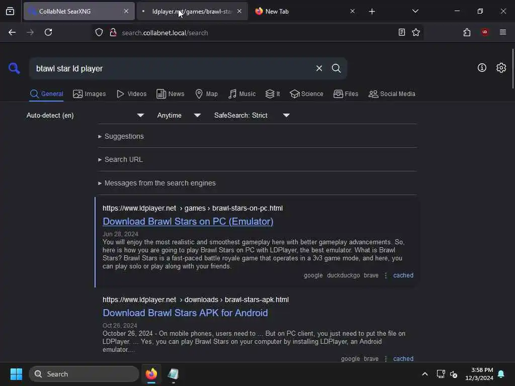The image size is (515, 386).
Task: Reload the current page
Action: [48, 32]
